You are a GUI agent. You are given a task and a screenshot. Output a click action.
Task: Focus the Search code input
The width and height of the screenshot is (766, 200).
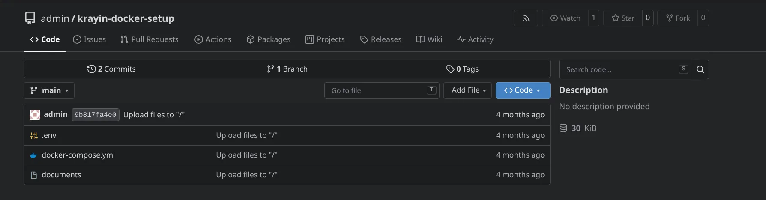point(625,69)
